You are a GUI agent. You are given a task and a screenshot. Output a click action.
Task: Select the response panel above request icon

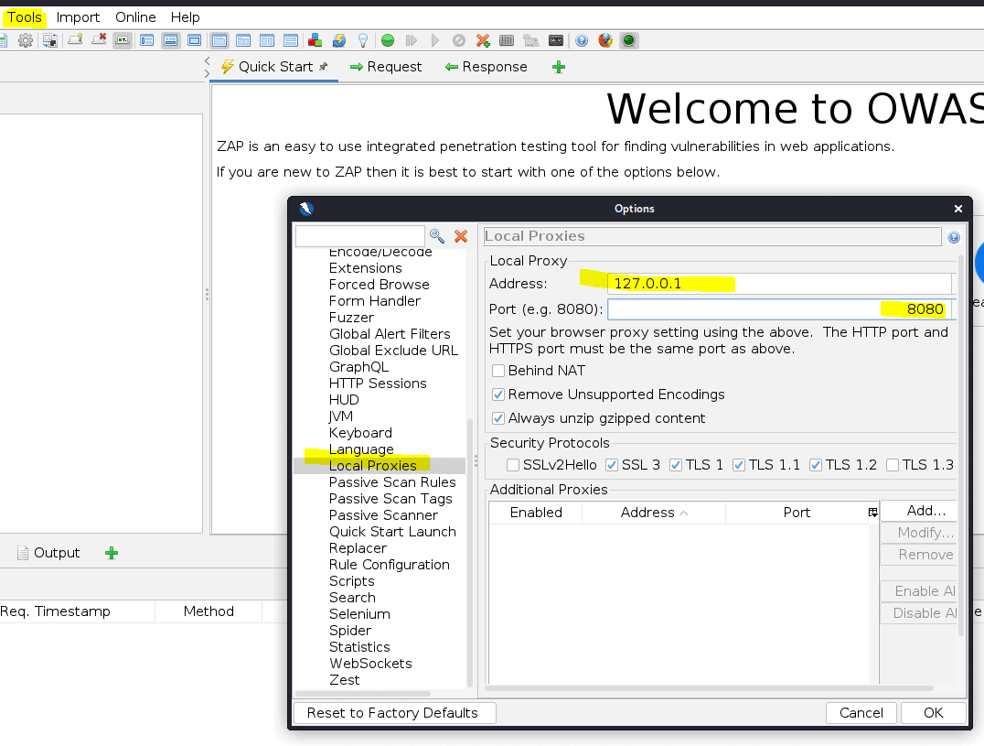243,41
